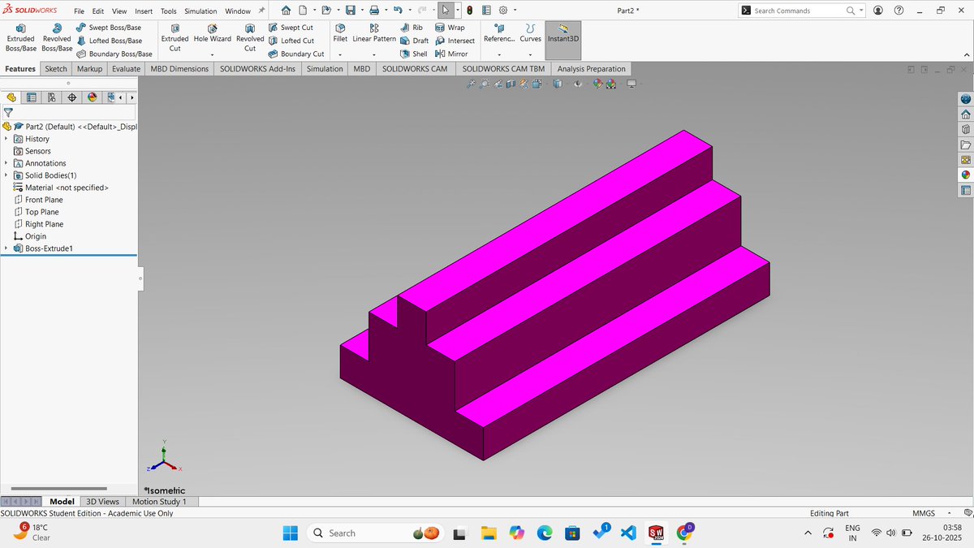
Task: Open the Curves dropdown arrow
Action: 530,54
